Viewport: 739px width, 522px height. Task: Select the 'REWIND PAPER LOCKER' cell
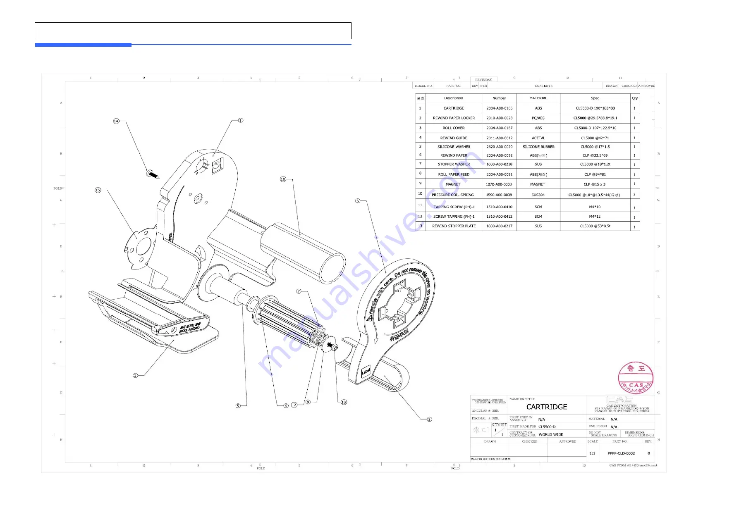coord(454,118)
